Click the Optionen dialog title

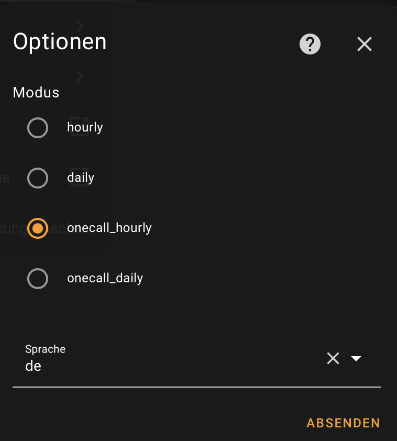(x=60, y=42)
